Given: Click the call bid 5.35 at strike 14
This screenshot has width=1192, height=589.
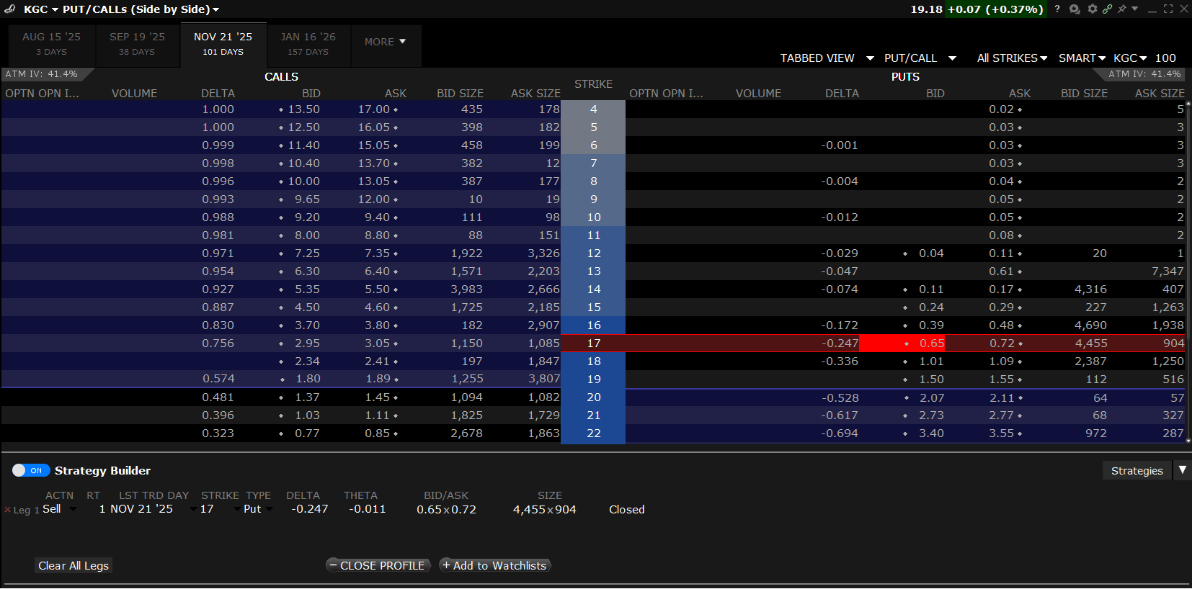Looking at the screenshot, I should (307, 289).
